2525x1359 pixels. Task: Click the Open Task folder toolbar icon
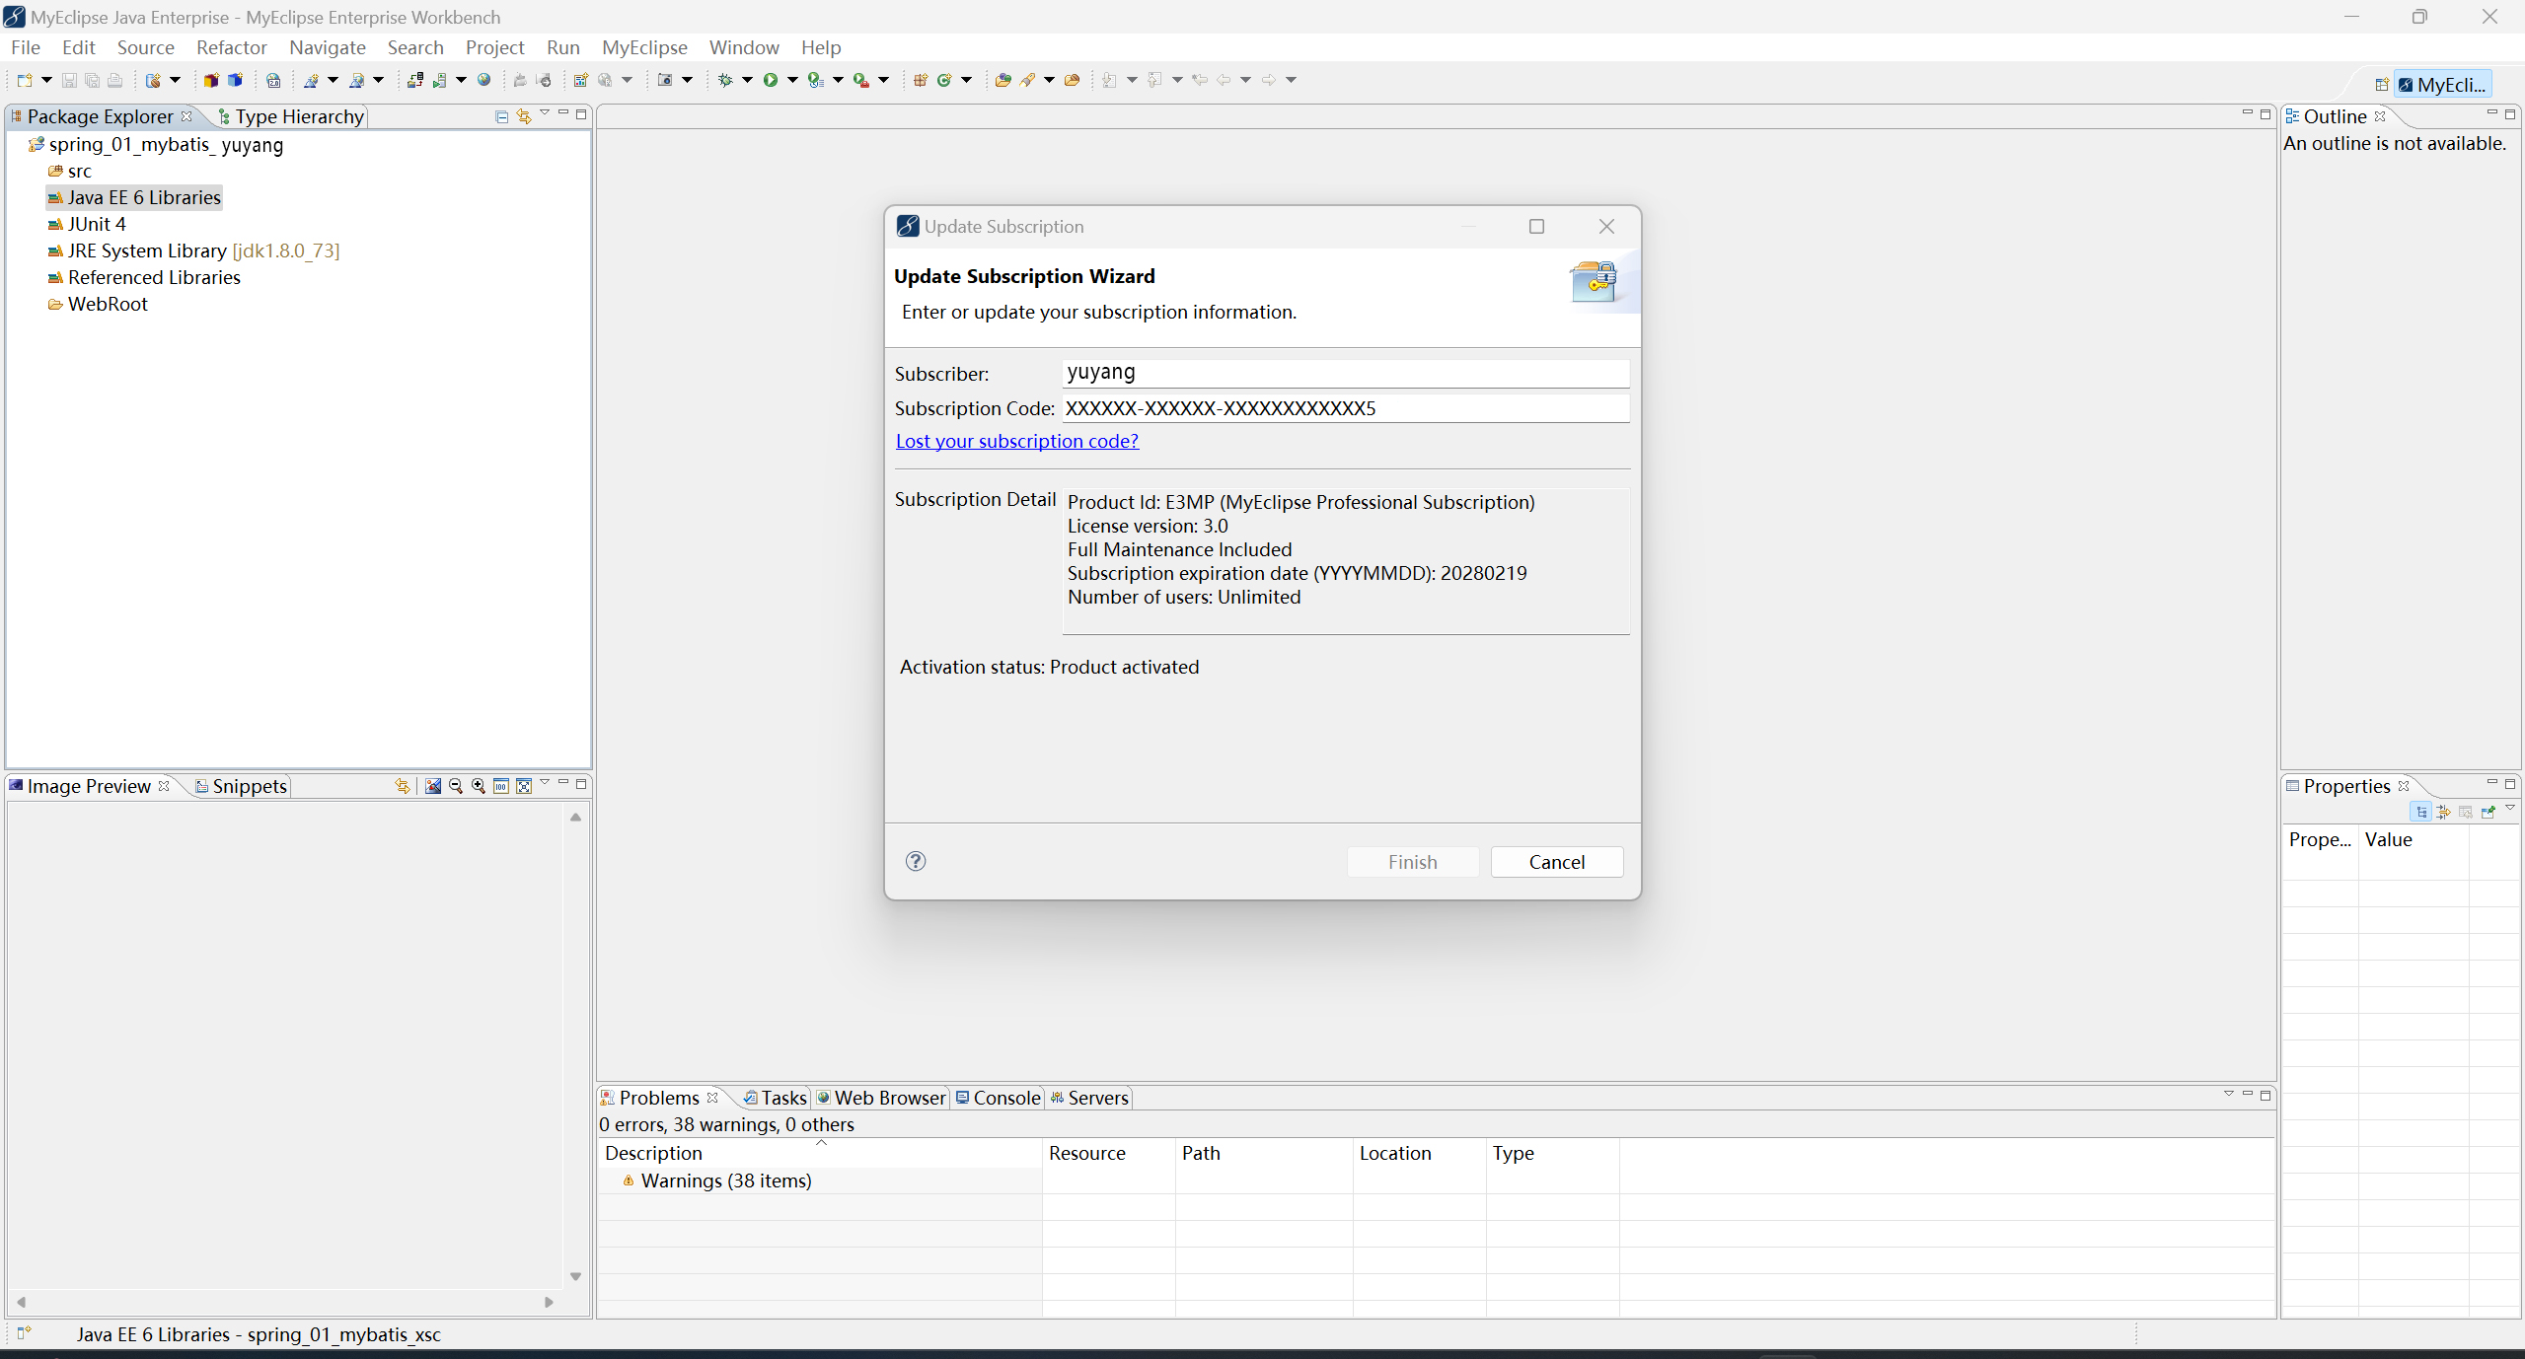1072,80
